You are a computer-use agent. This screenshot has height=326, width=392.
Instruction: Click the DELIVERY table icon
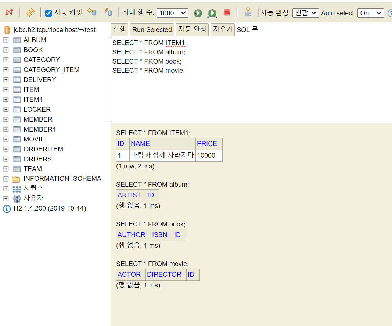click(x=17, y=80)
